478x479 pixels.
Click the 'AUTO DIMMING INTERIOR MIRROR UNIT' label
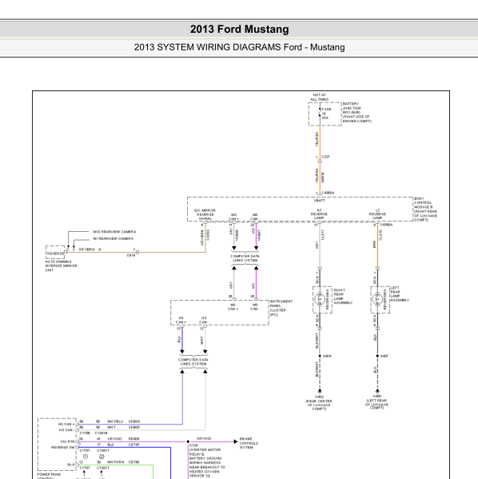click(61, 265)
